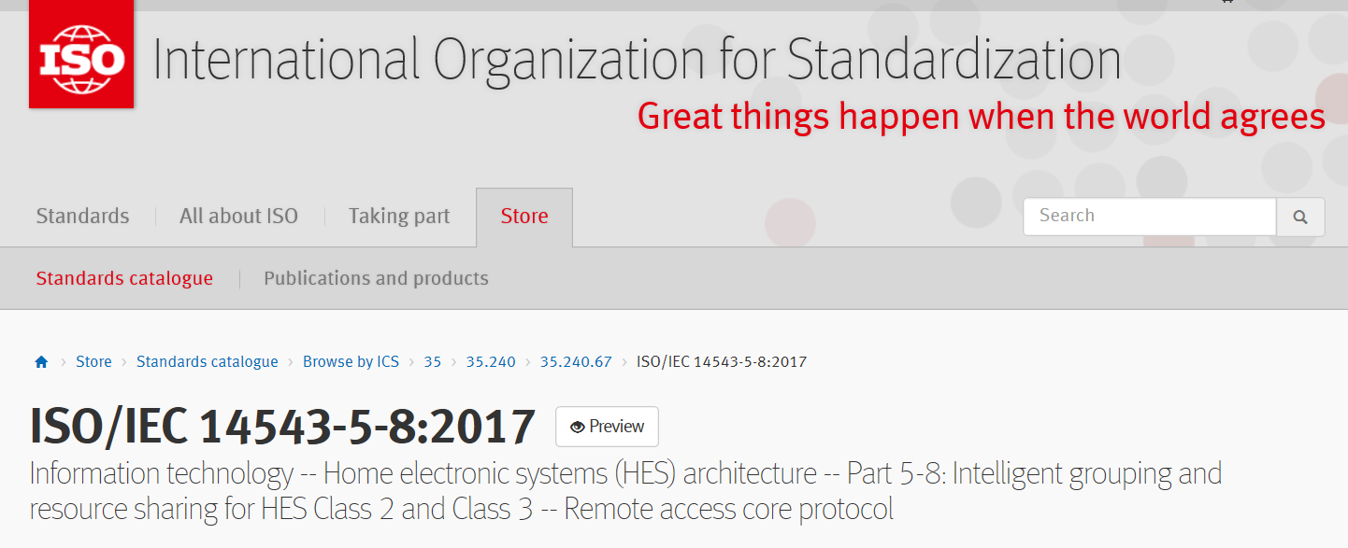Select the Taking part navigation tab
The image size is (1348, 548).
coord(399,216)
